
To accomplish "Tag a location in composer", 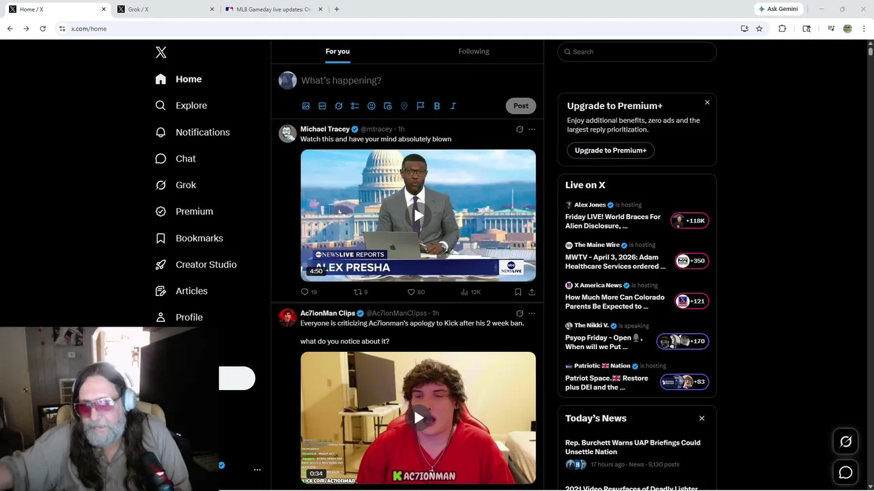I will (404, 106).
